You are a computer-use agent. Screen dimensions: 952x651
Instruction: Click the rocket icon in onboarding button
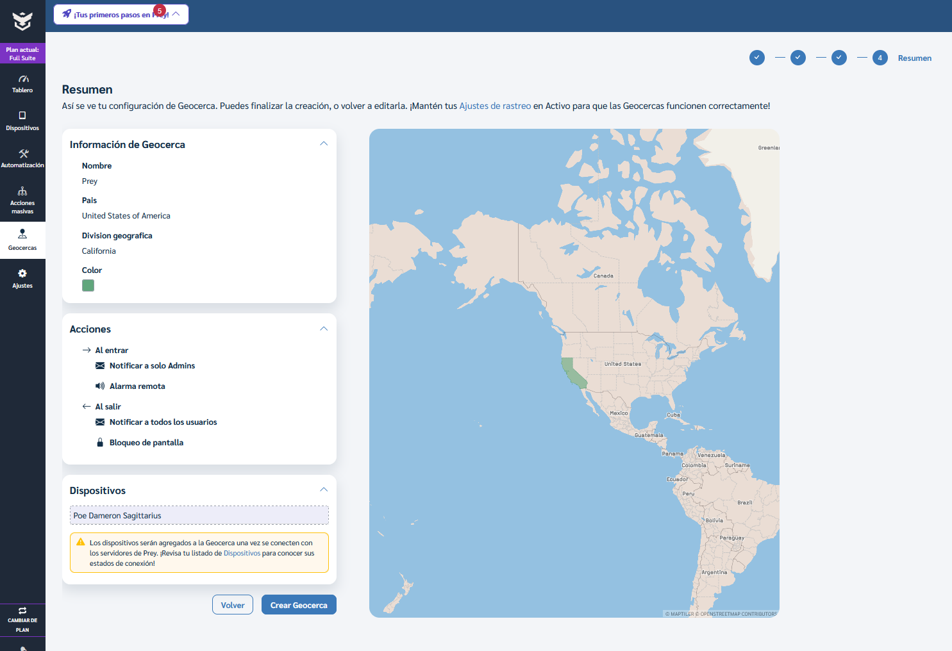pos(67,13)
